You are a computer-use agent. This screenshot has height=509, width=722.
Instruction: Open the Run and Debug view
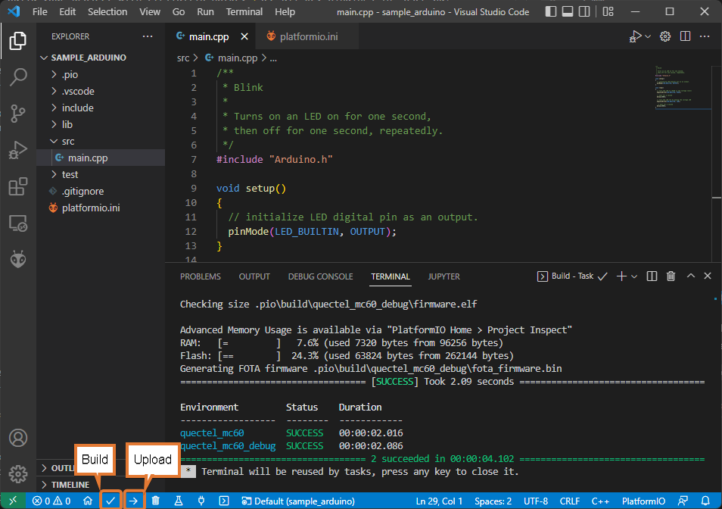click(x=18, y=150)
